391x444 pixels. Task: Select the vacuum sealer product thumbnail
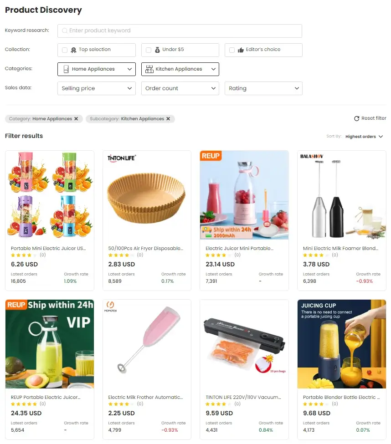244,344
